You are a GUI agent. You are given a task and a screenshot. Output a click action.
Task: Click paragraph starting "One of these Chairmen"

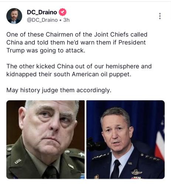77,43
